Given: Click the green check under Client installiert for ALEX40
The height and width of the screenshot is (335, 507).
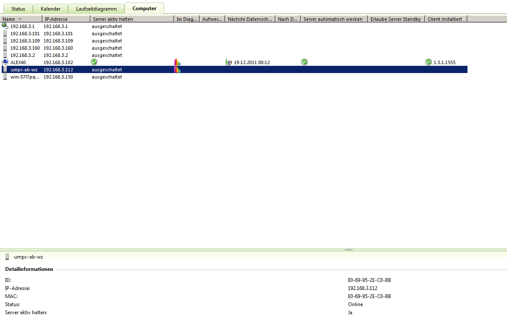Looking at the screenshot, I should (x=428, y=62).
